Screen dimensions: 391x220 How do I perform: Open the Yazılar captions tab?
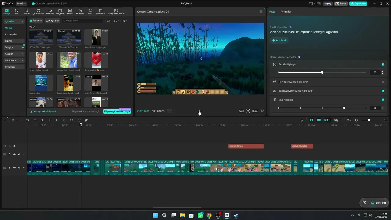point(70,12)
